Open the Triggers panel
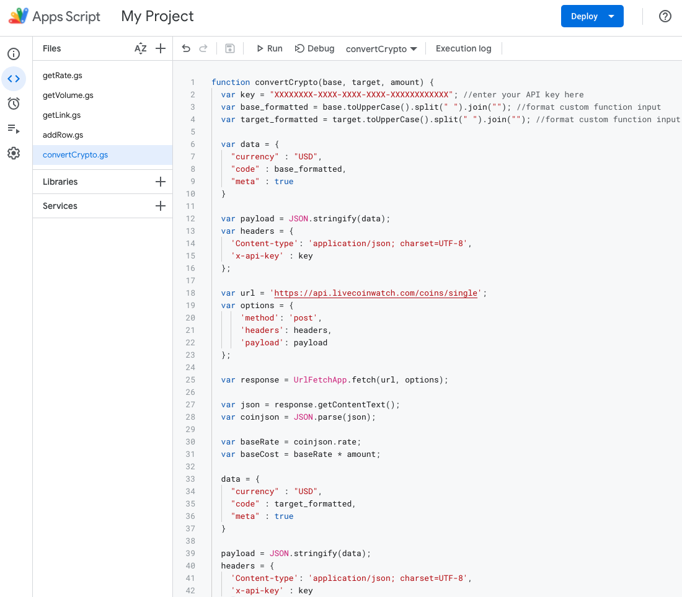The height and width of the screenshot is (597, 682). [x=14, y=104]
